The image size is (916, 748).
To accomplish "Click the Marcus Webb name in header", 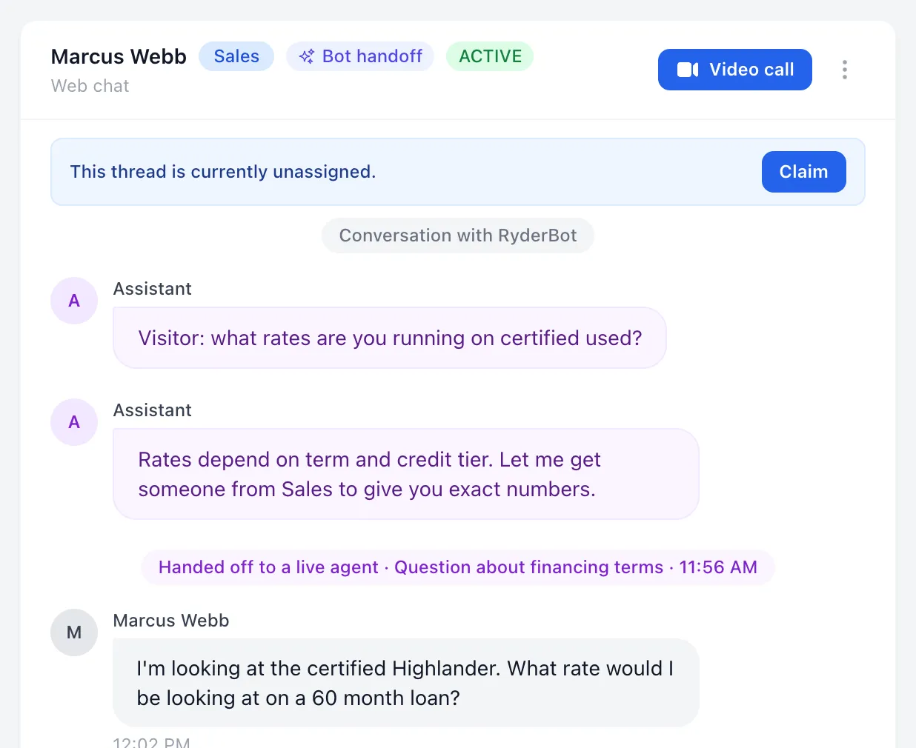I will (119, 56).
